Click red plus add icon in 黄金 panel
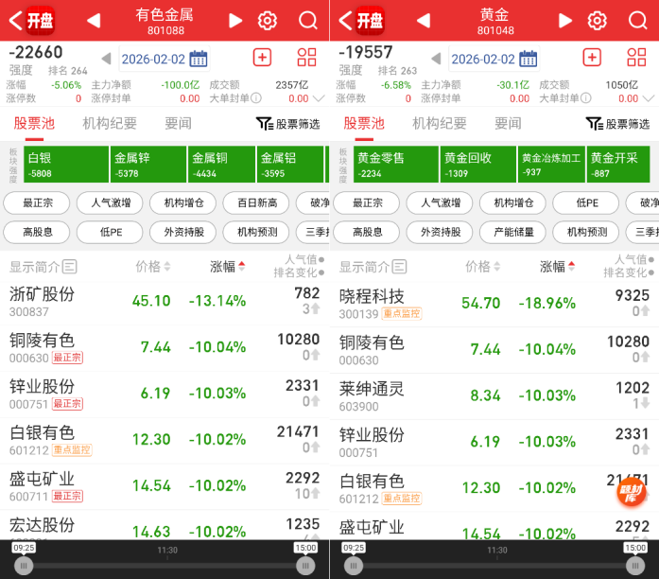 pos(592,58)
